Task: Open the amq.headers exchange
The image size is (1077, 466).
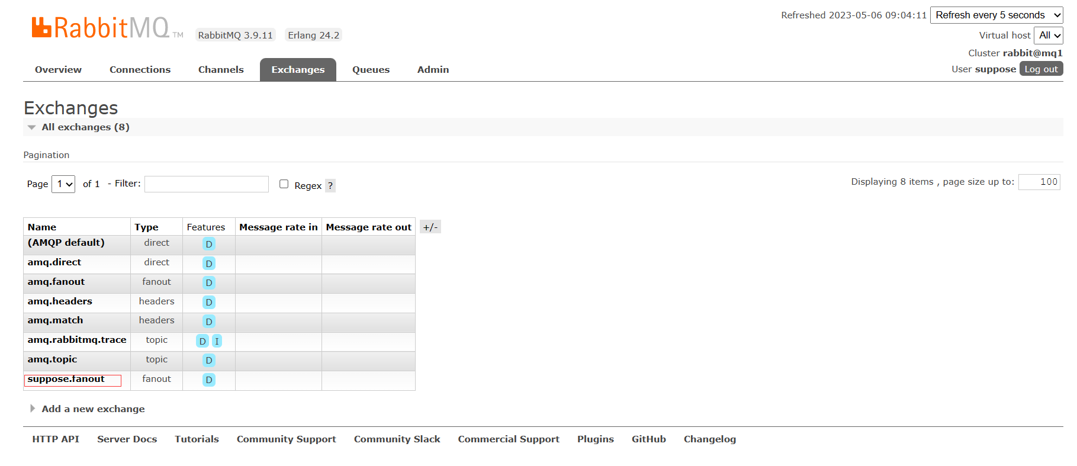Action: pos(60,301)
